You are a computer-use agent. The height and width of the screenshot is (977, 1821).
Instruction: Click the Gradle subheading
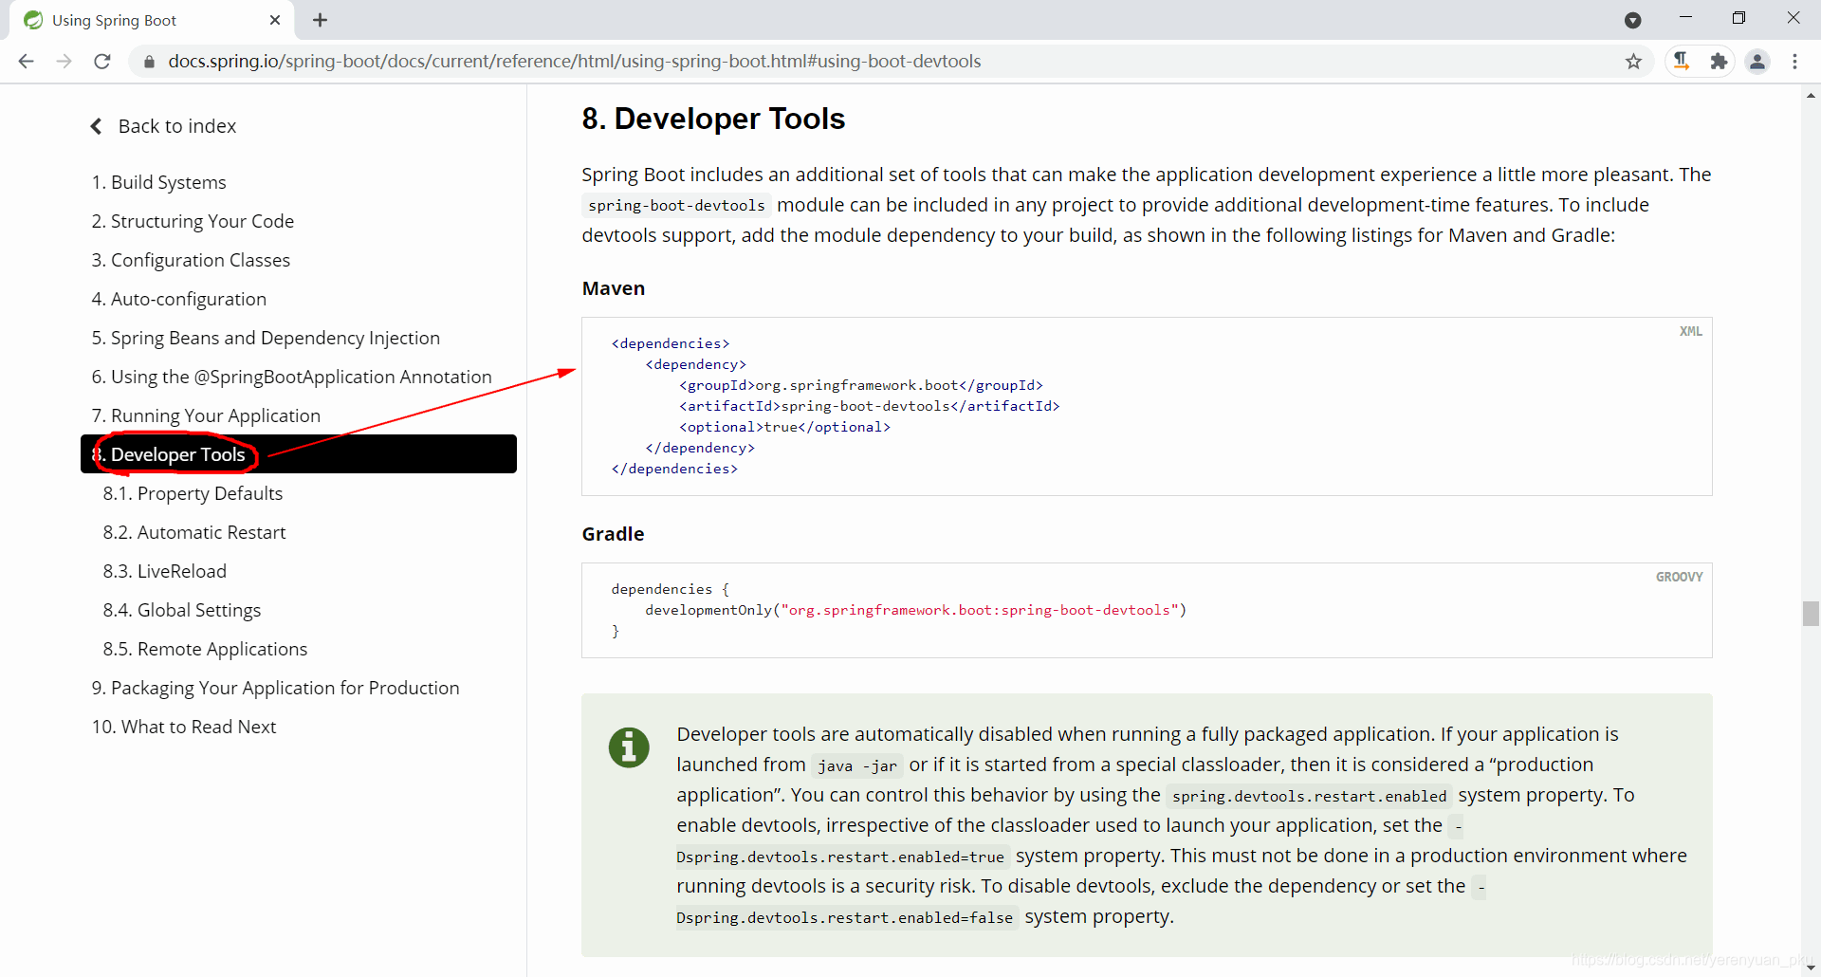[x=613, y=534]
